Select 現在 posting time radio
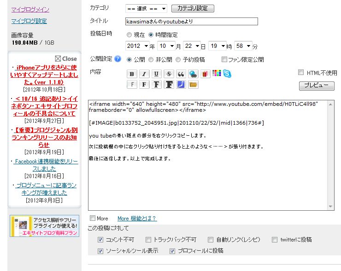Viewport: 341px width, 271px height. tap(129, 35)
